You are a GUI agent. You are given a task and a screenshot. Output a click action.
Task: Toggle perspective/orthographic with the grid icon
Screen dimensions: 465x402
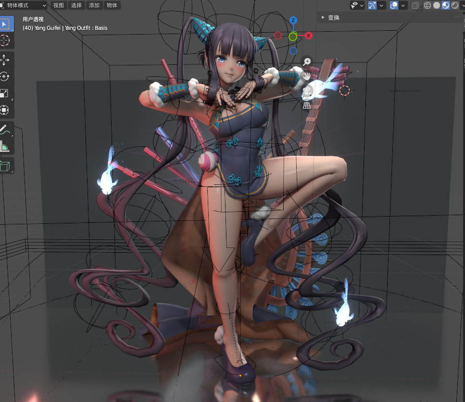point(306,105)
